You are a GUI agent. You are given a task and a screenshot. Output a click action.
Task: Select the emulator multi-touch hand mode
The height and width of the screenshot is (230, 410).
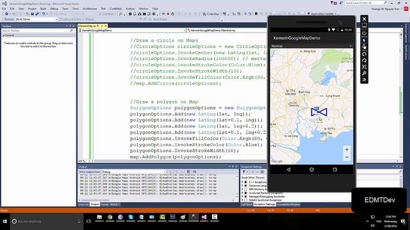(364, 47)
